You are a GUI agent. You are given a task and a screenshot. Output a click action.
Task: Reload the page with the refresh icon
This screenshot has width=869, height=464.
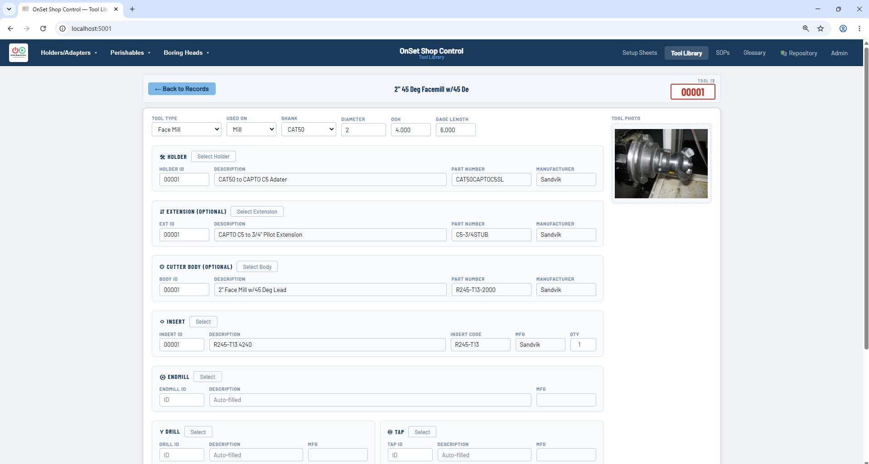[43, 29]
